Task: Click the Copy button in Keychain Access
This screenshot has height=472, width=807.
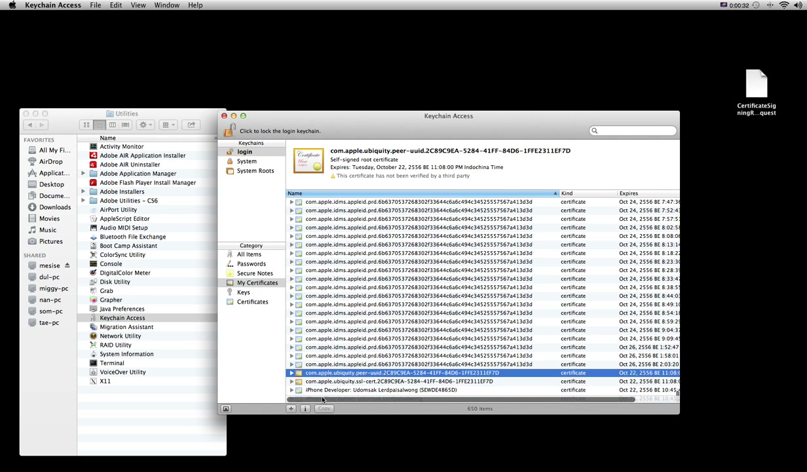Action: (324, 408)
